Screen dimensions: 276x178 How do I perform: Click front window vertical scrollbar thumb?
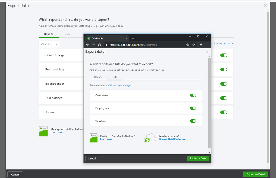(x=209, y=103)
